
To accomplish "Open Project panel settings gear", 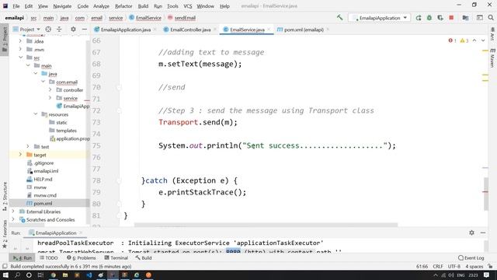I will point(73,30).
